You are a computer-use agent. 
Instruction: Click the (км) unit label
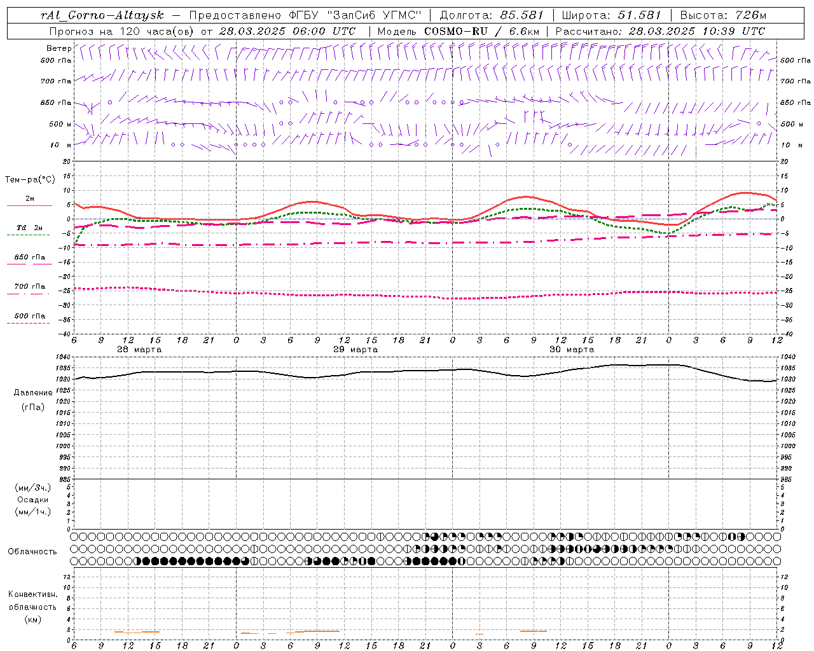point(32,619)
